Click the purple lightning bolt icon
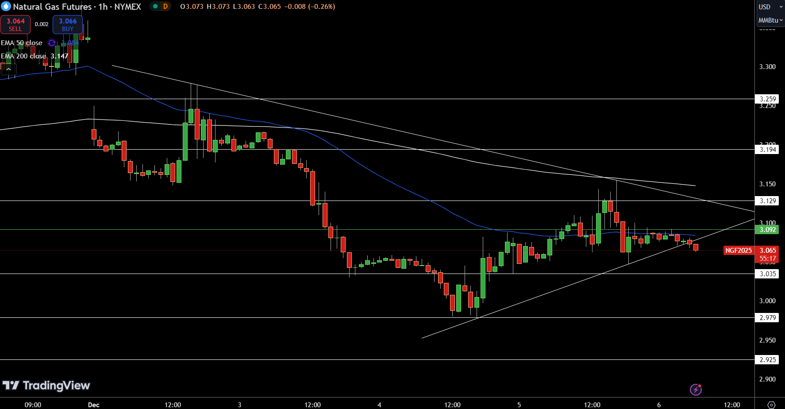The width and height of the screenshot is (785, 409). click(x=696, y=390)
